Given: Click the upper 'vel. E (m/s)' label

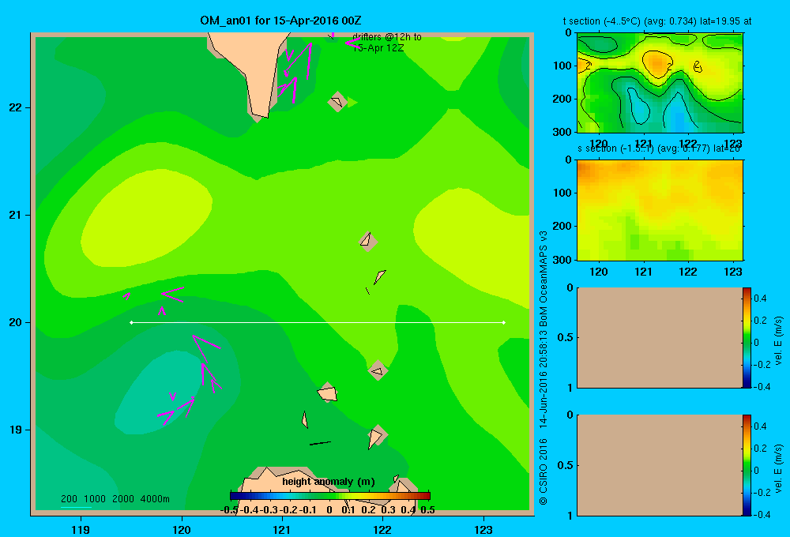Looking at the screenshot, I should tap(779, 340).
